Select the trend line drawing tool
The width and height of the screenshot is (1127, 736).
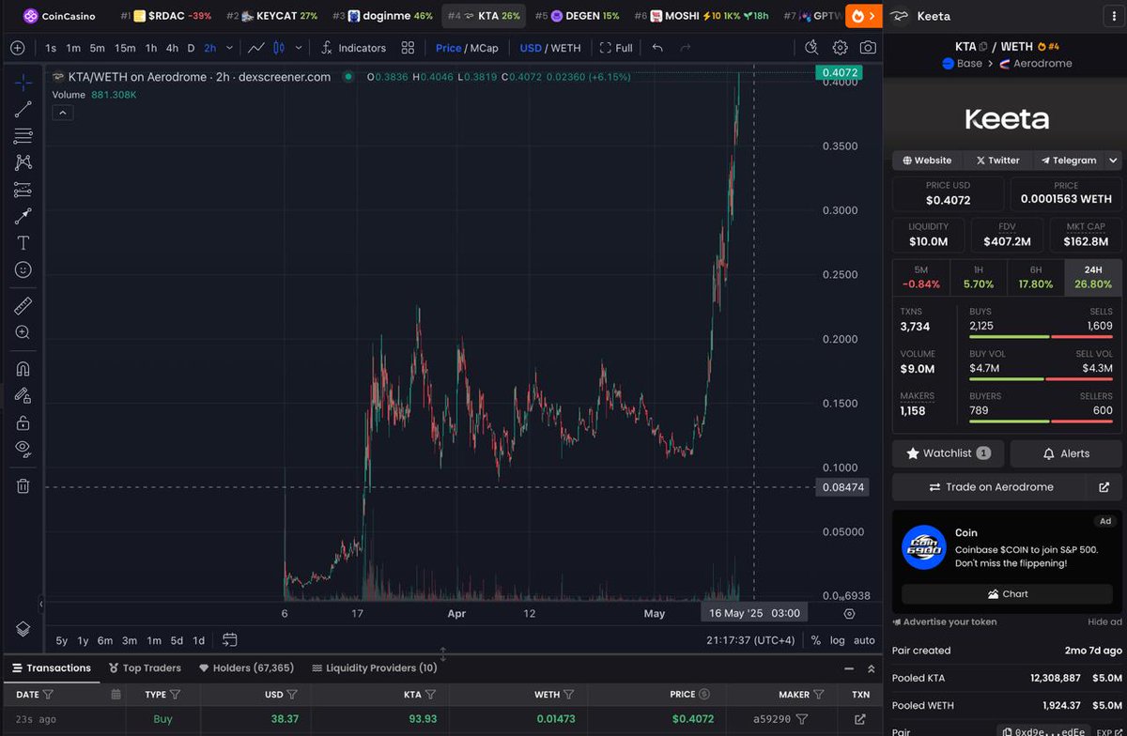[x=23, y=110]
